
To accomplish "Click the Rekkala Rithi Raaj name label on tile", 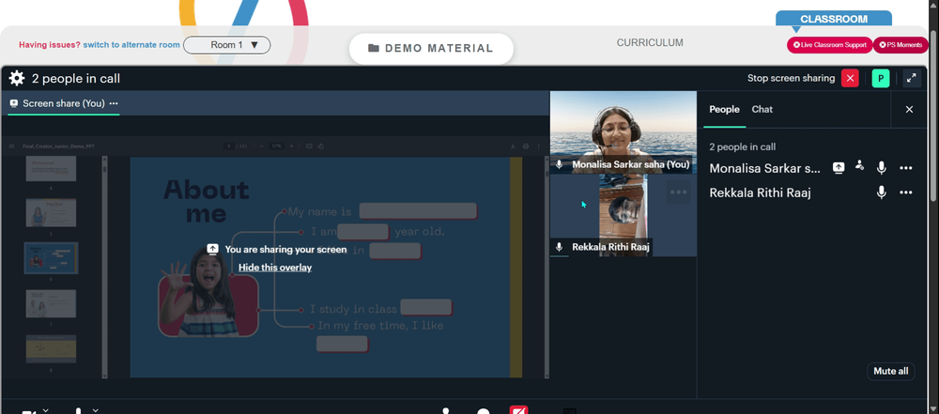I will 611,247.
